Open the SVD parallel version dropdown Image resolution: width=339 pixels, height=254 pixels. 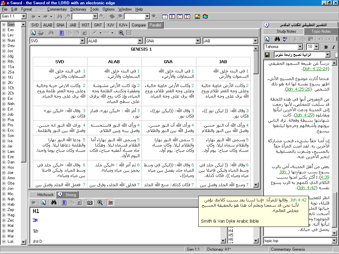tap(82, 41)
